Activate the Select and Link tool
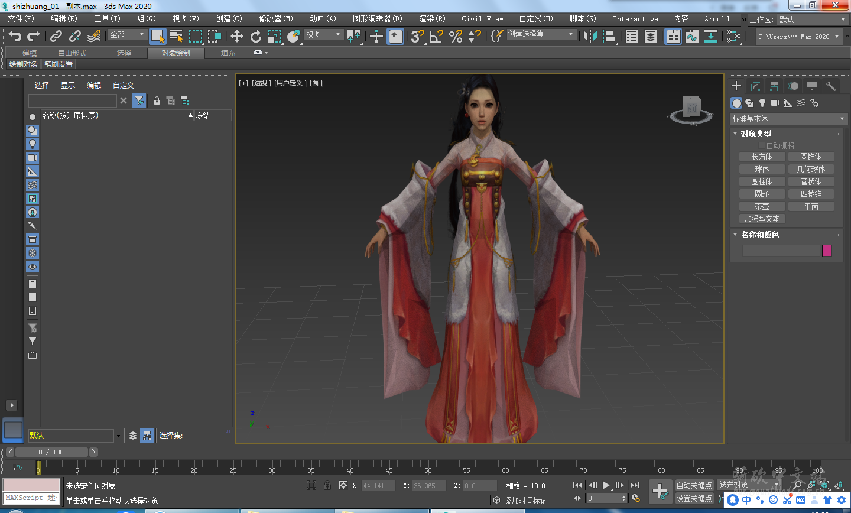The image size is (851, 513). click(x=56, y=37)
